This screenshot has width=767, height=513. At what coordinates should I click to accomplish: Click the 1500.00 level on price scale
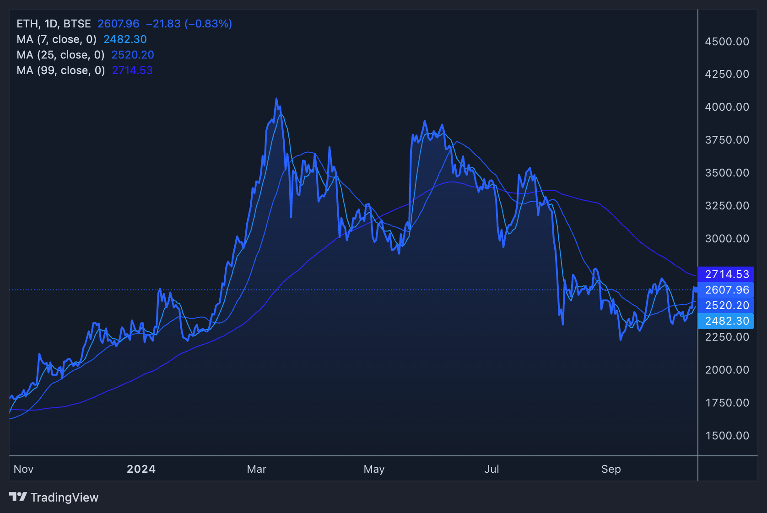(x=727, y=436)
